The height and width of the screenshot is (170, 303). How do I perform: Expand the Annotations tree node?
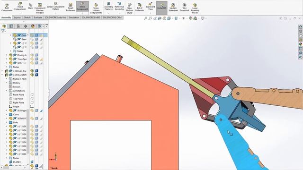pyautogui.click(x=6, y=91)
